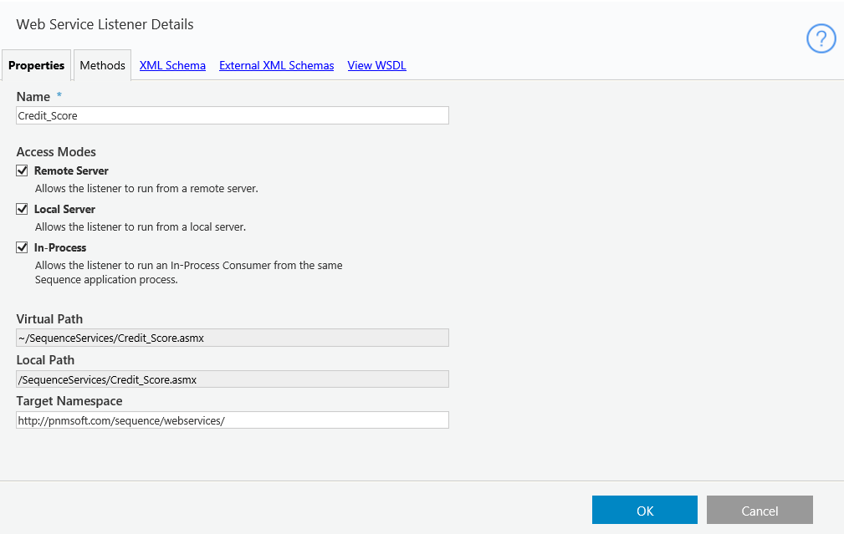This screenshot has height=534, width=844.
Task: Switch to the Properties tab
Action: coord(36,65)
